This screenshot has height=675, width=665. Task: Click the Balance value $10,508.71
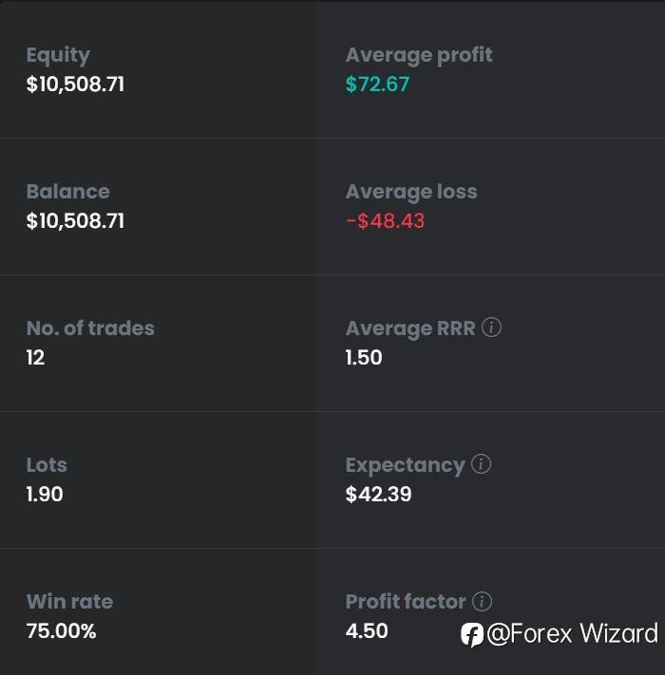point(75,221)
